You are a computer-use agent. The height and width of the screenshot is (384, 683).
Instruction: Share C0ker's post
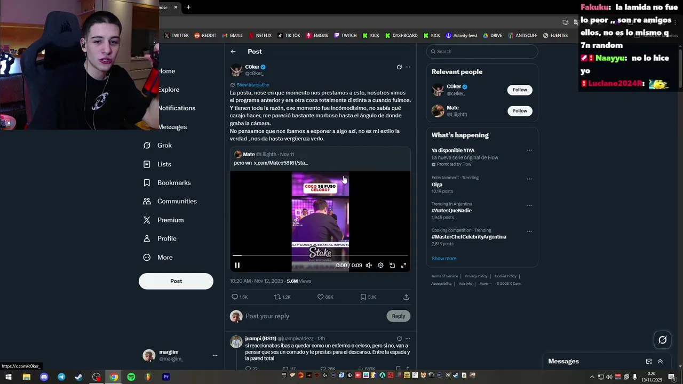[x=406, y=297]
